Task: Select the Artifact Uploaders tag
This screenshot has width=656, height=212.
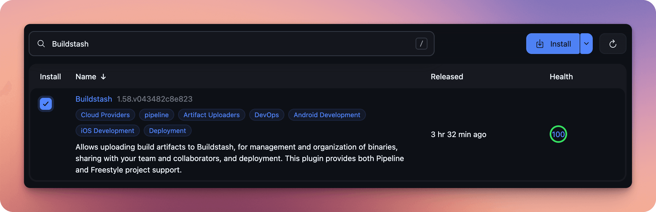Action: [x=212, y=115]
